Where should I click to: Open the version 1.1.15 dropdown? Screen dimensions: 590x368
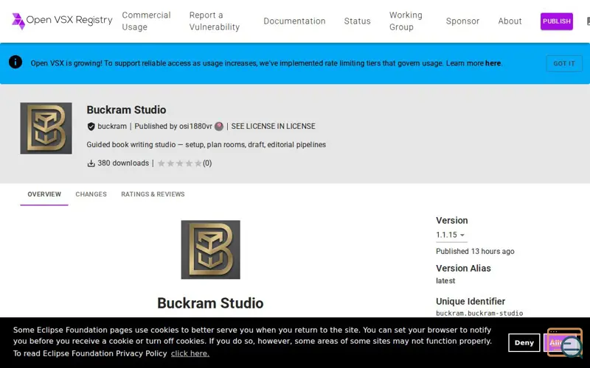[451, 235]
